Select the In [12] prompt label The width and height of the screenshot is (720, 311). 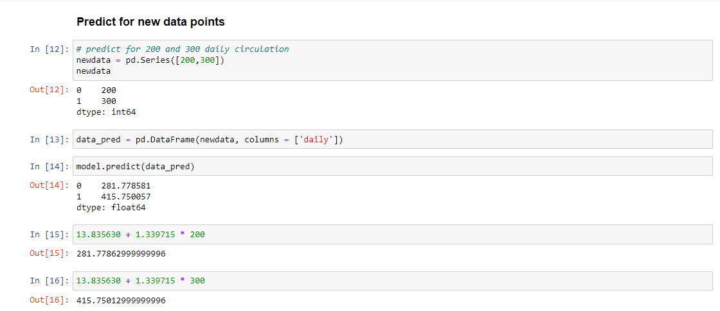[49, 49]
